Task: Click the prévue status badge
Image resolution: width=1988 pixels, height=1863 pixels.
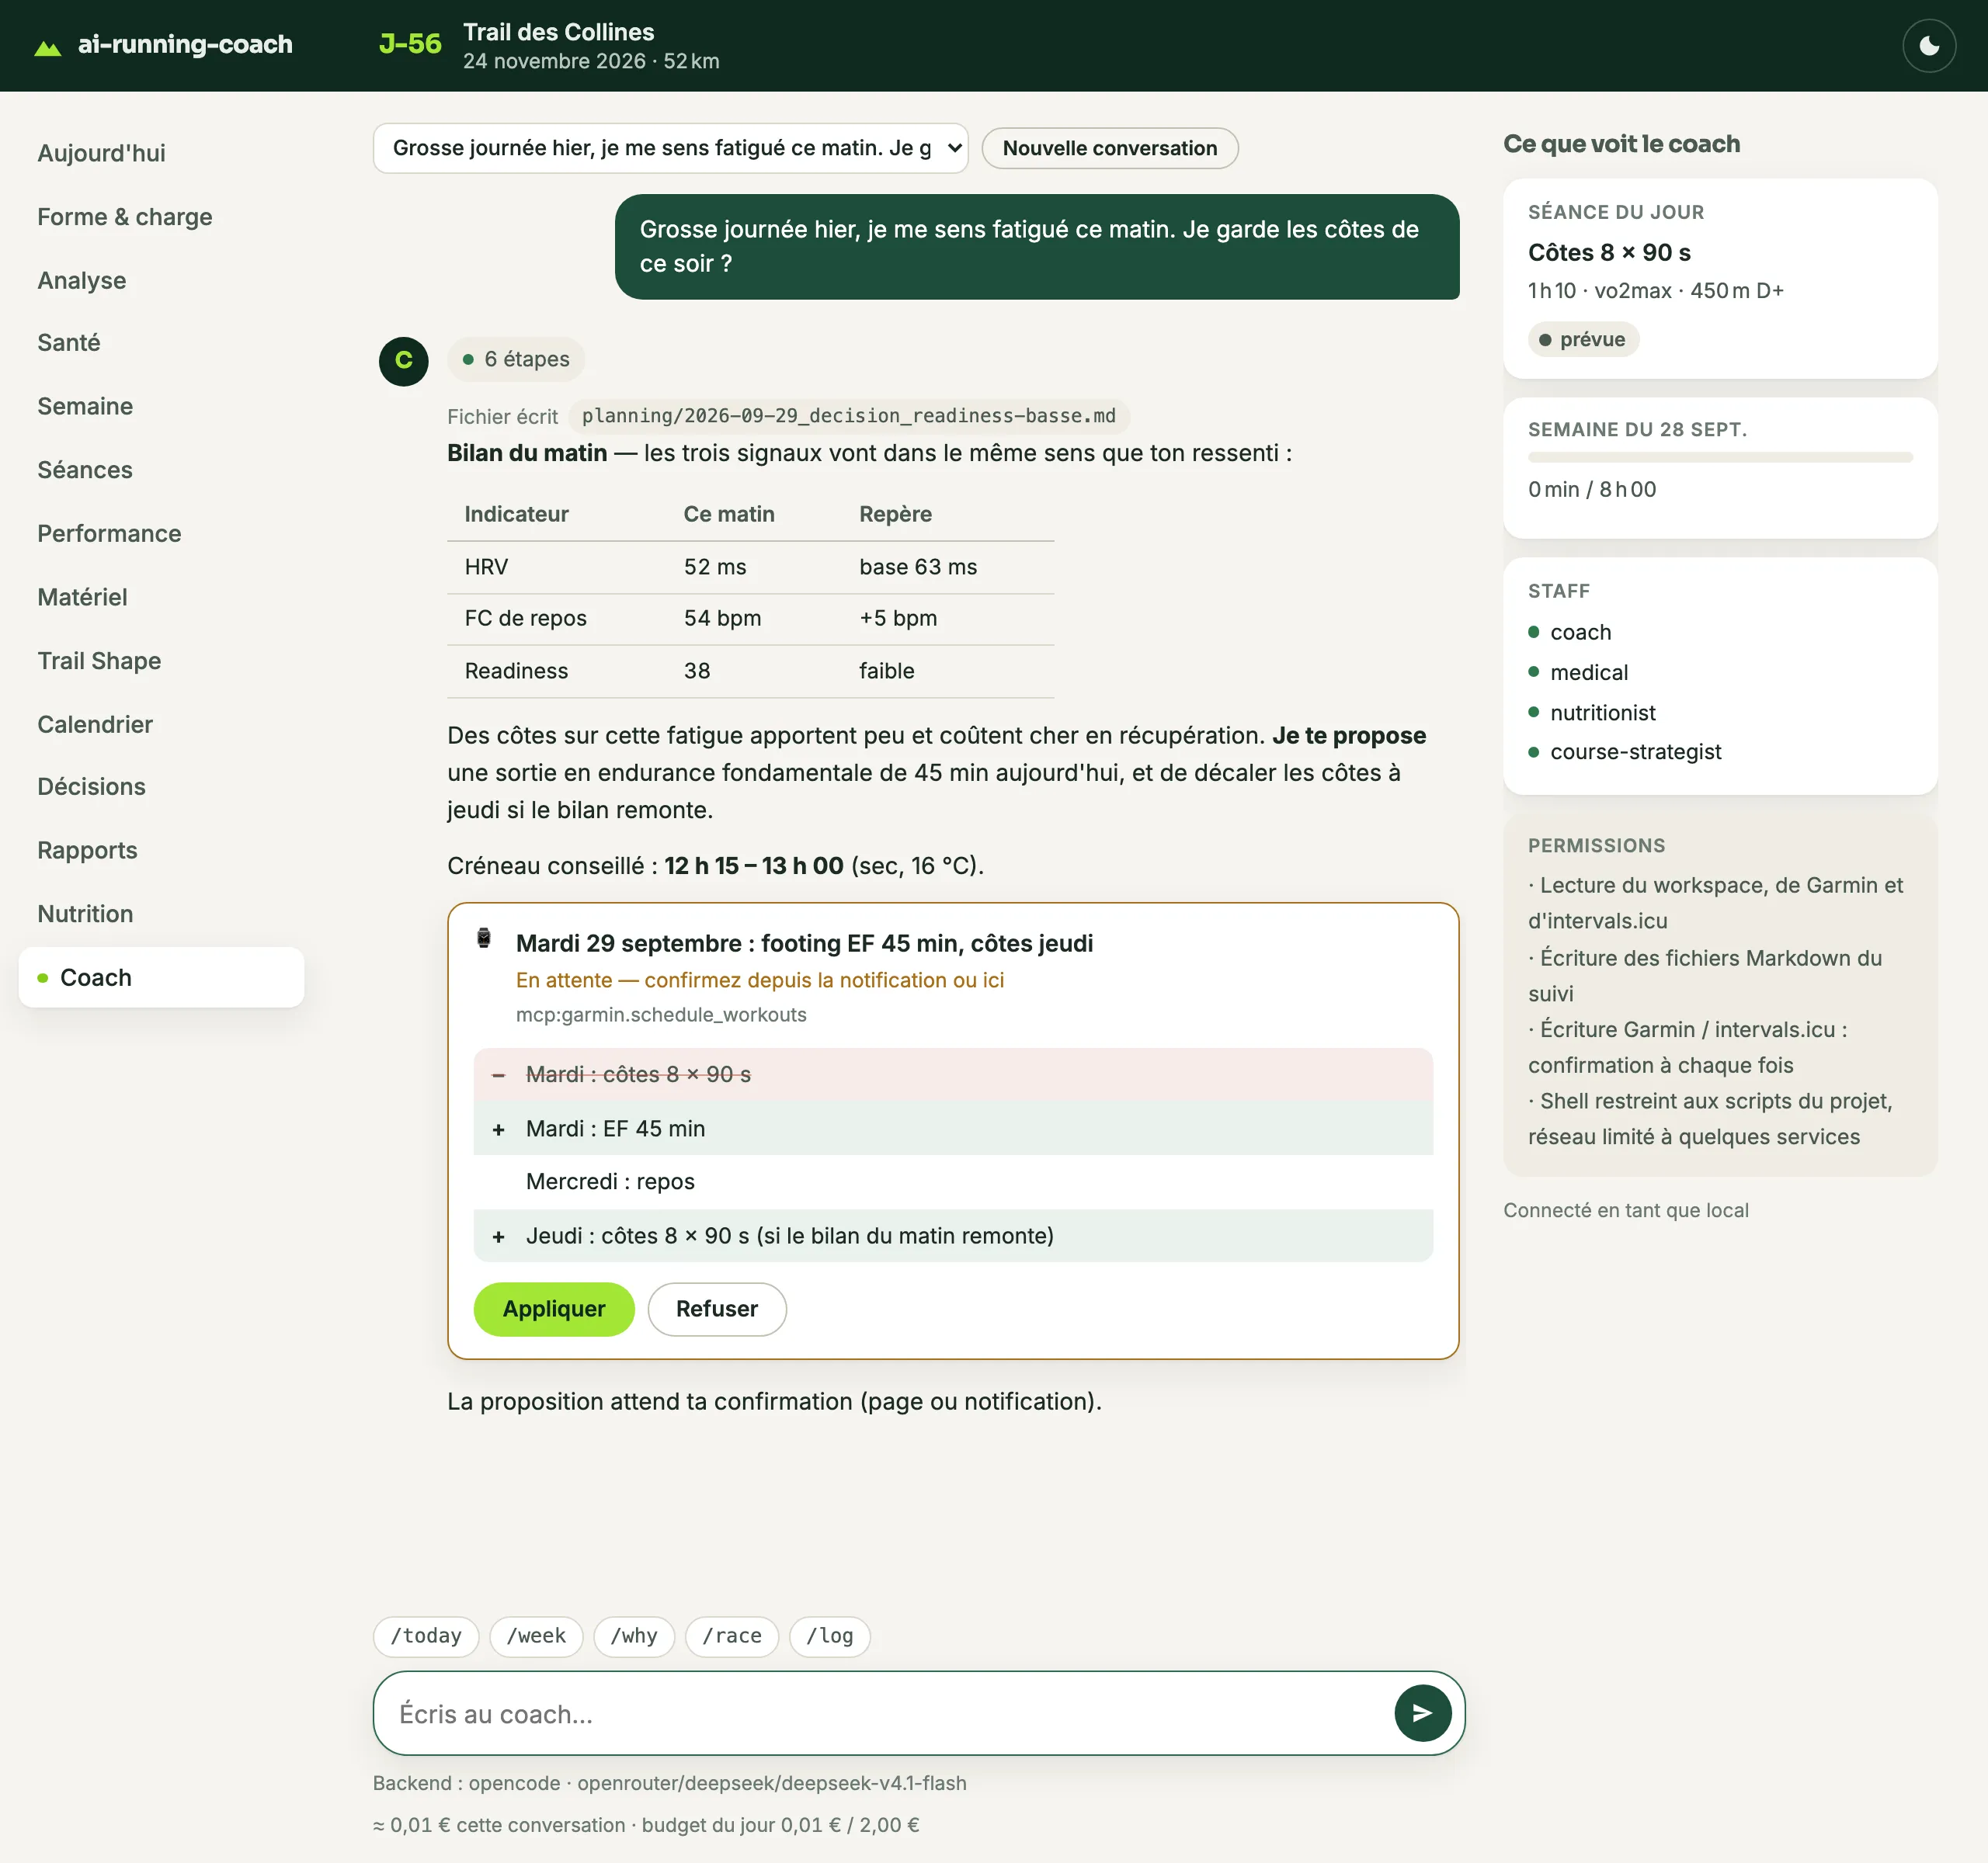Action: pos(1583,338)
